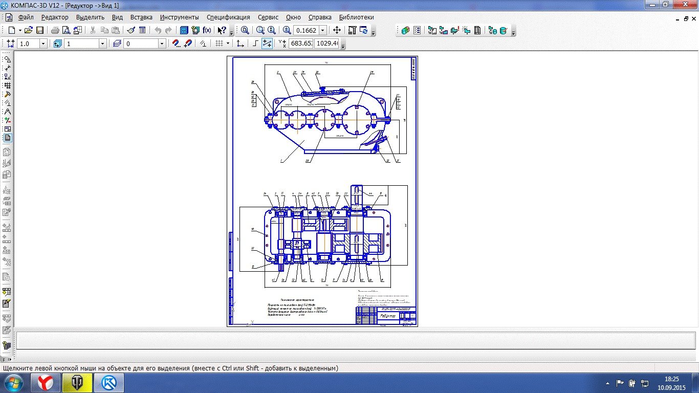Toggle the highlighted rounding mode button
This screenshot has width=699, height=393.
(x=267, y=43)
